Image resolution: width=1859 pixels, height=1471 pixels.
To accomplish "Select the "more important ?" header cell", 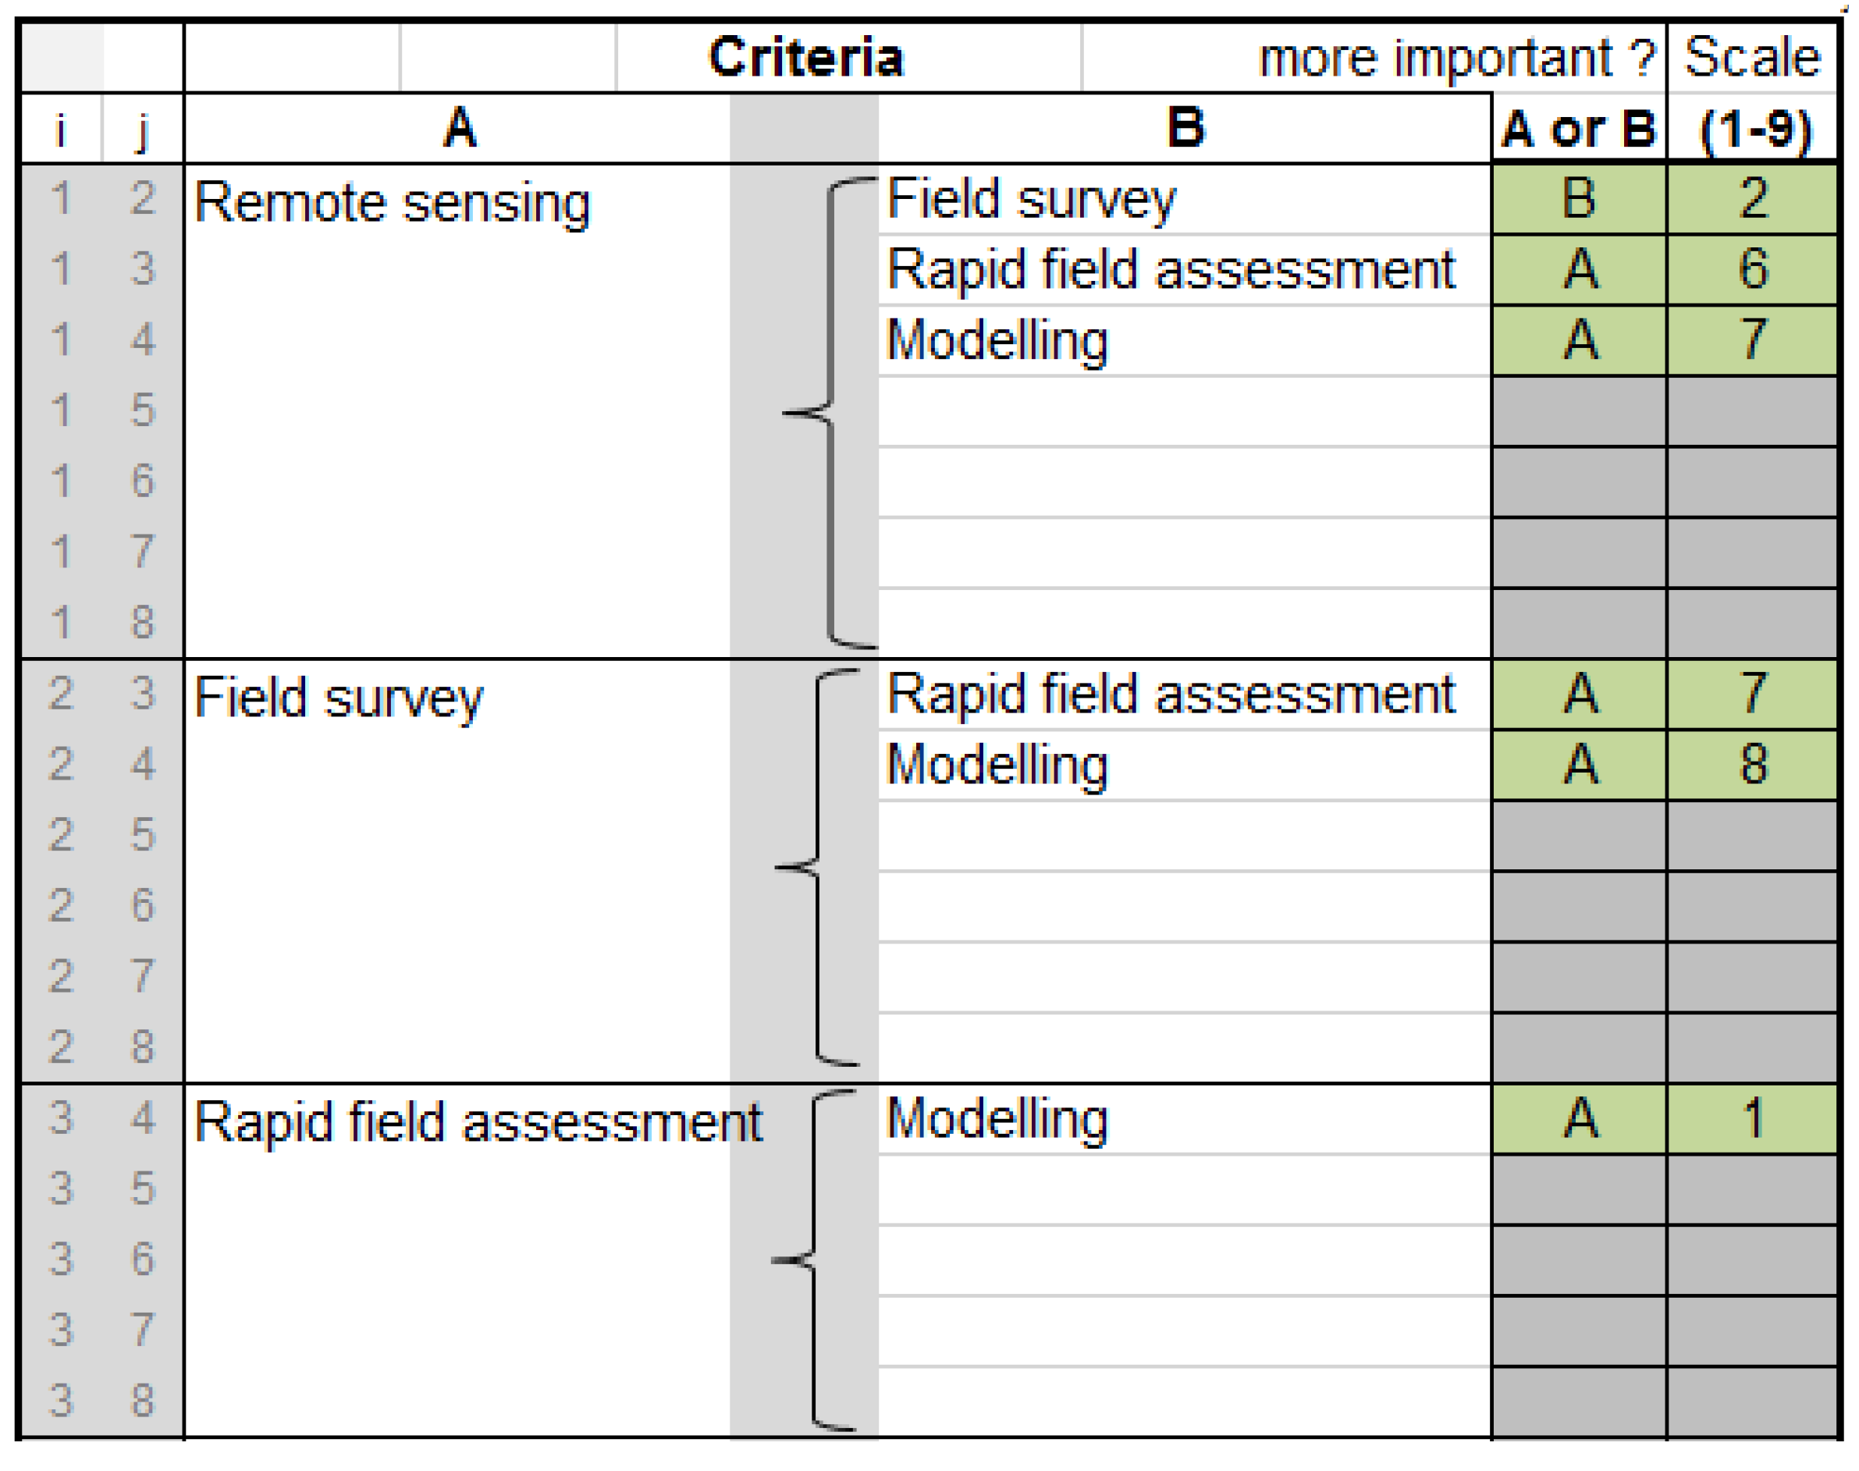I will (x=1457, y=58).
